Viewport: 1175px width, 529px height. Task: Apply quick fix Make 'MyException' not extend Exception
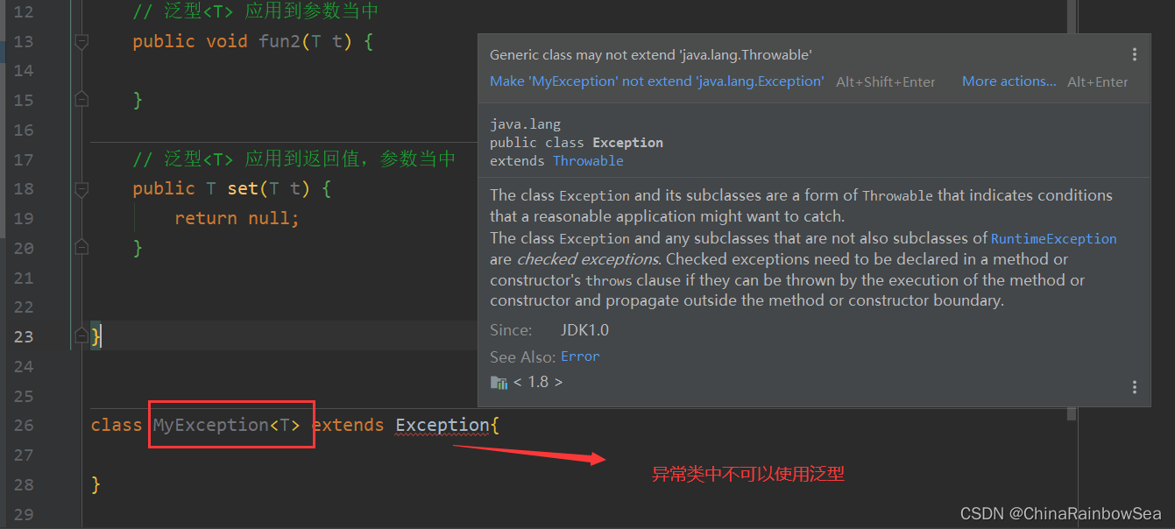pos(656,81)
